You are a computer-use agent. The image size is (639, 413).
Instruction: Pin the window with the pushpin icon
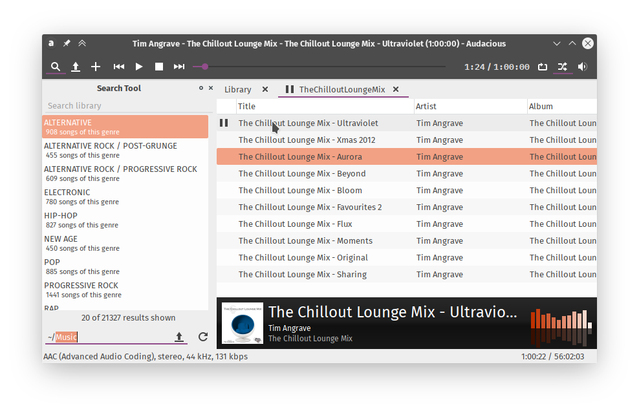[x=67, y=43]
